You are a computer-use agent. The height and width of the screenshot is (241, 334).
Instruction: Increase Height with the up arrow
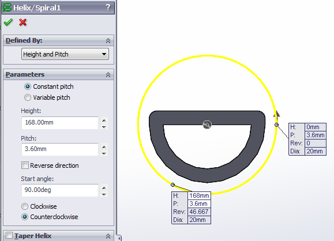tap(104, 120)
